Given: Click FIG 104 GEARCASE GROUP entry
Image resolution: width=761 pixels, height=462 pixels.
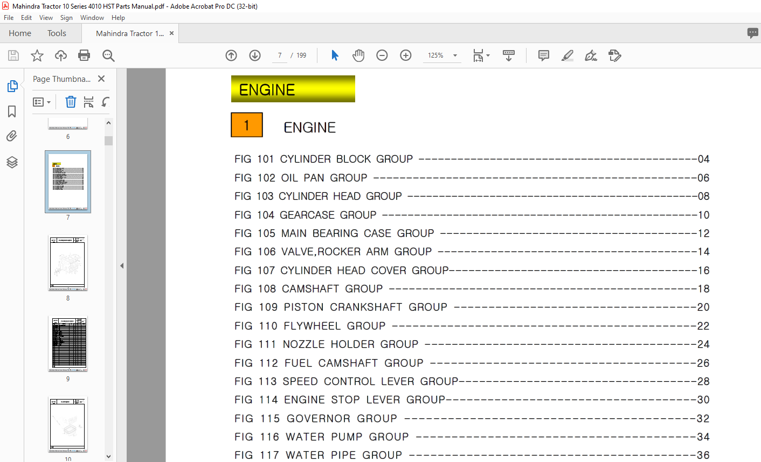Looking at the screenshot, I should tap(472, 215).
